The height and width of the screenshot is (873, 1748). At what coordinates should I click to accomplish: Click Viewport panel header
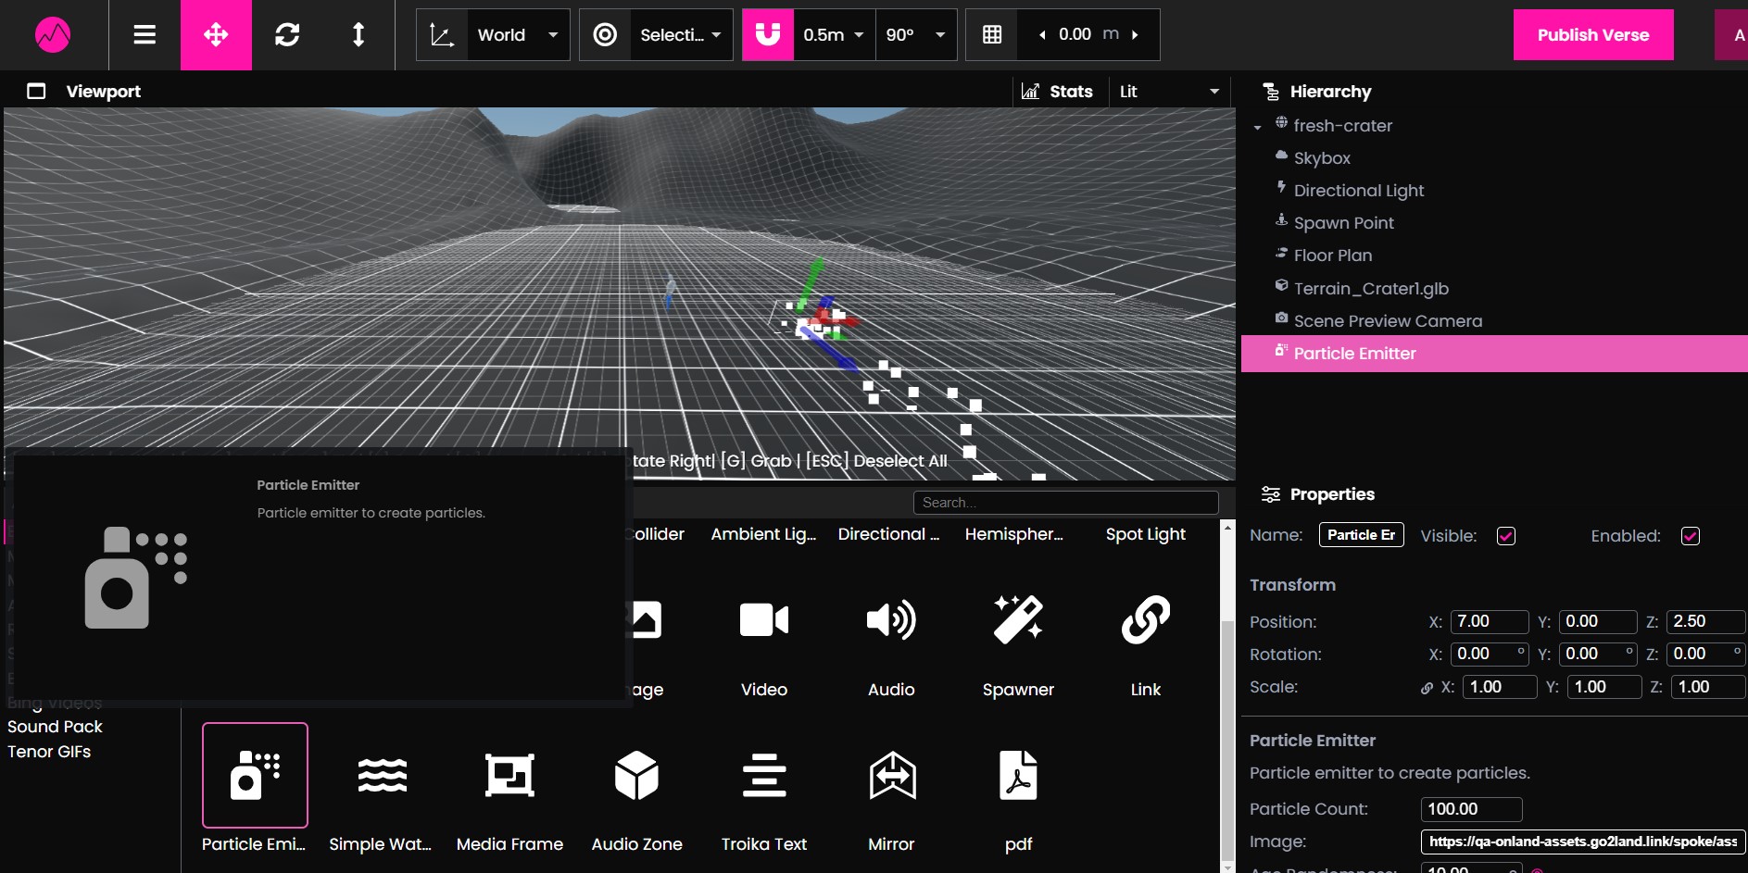[103, 92]
